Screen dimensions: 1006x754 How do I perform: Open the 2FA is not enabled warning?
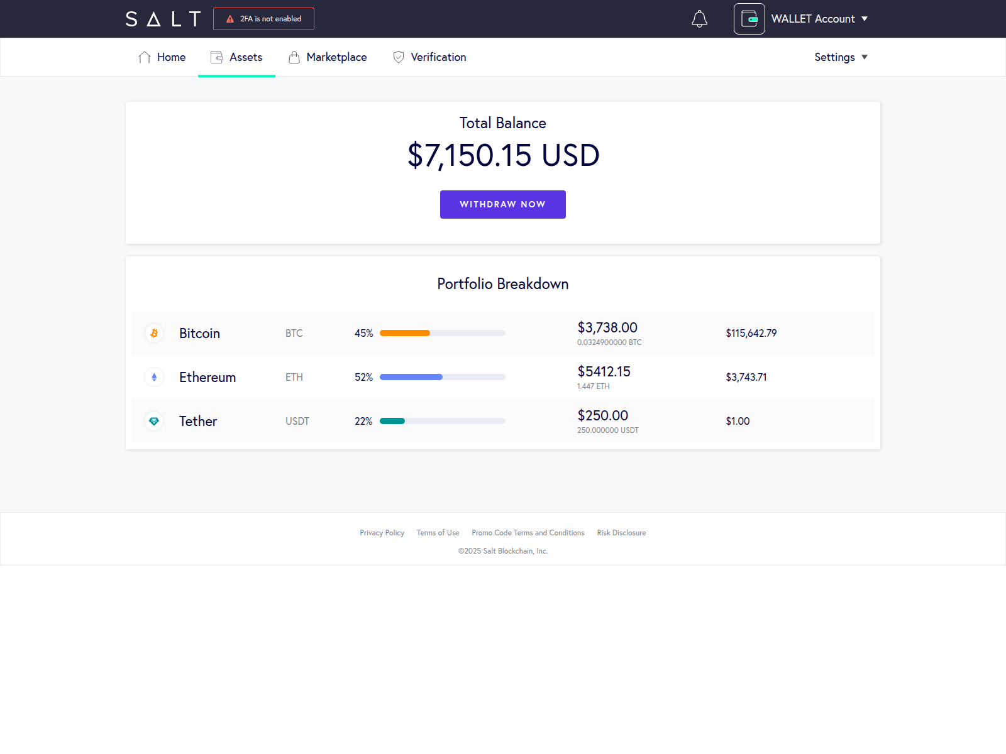[263, 19]
